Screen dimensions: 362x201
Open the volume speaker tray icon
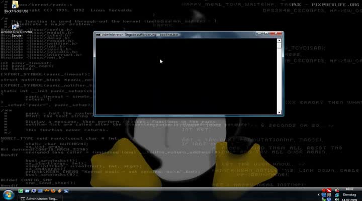click(x=337, y=199)
